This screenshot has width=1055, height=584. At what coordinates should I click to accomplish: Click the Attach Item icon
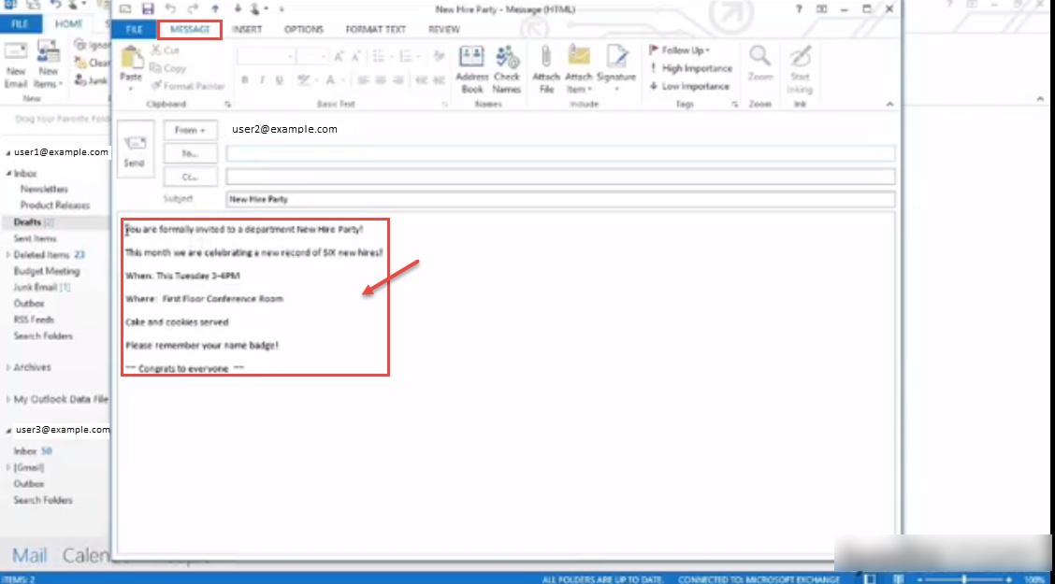pyautogui.click(x=579, y=69)
